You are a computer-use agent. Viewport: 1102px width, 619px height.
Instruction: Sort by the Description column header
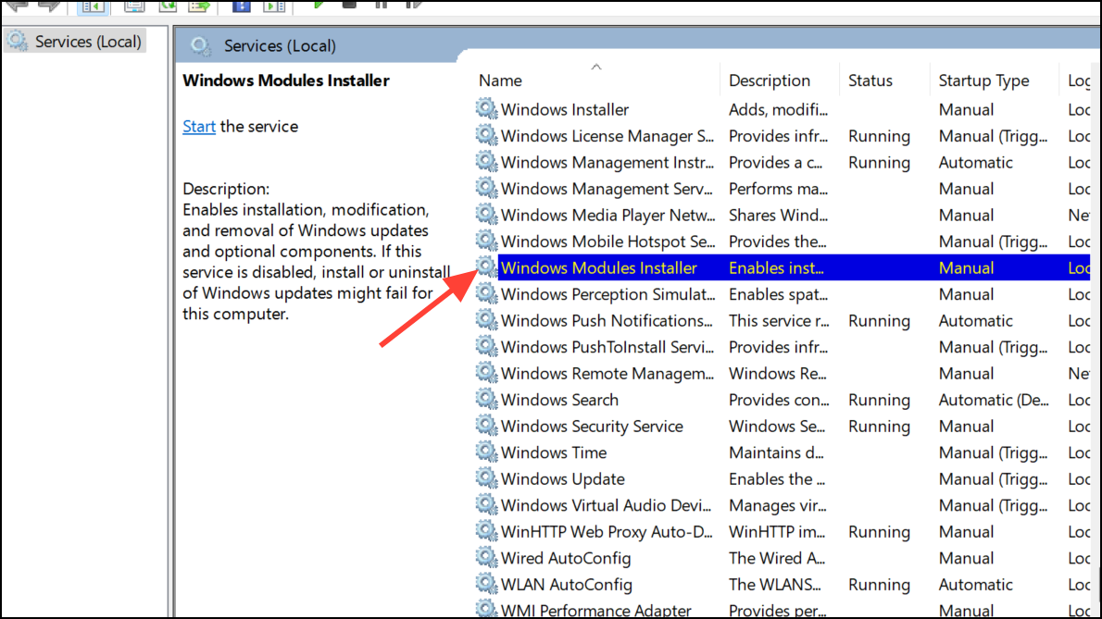point(770,80)
